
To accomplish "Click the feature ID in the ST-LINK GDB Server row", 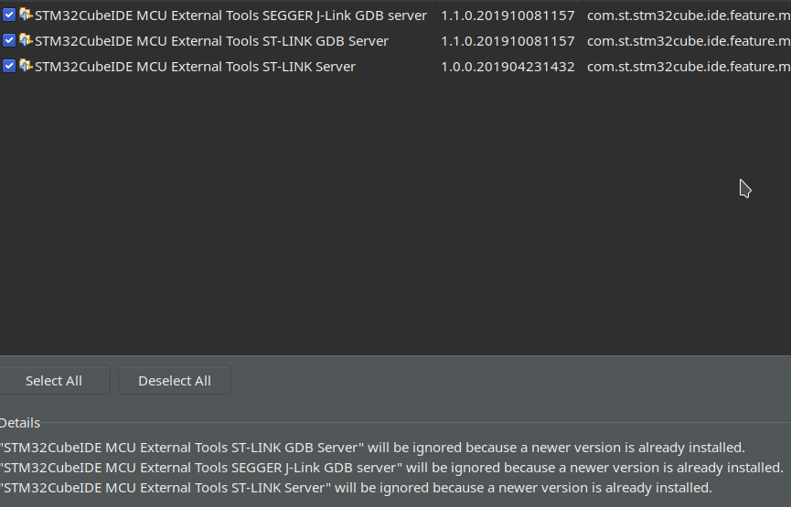I will pyautogui.click(x=688, y=41).
